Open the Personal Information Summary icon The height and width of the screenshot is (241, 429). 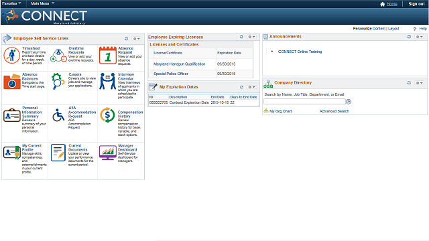(12, 115)
